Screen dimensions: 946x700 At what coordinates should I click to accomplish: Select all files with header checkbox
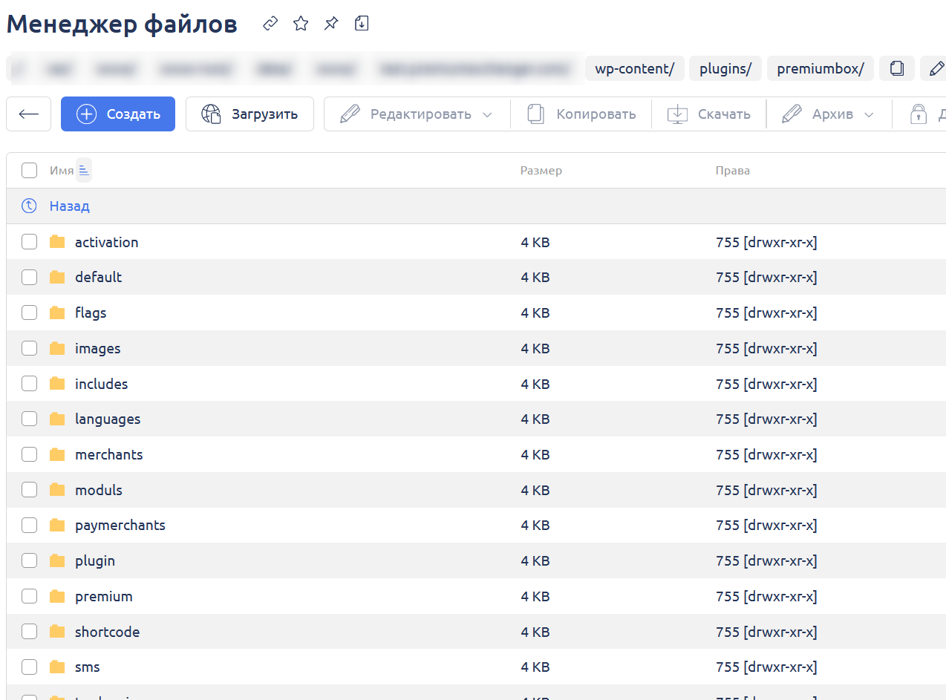pos(29,171)
